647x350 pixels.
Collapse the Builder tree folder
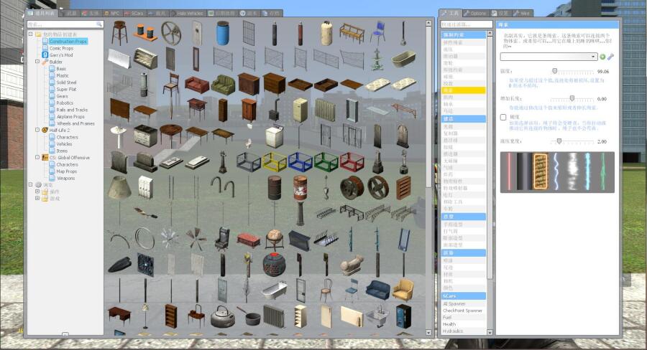point(37,62)
